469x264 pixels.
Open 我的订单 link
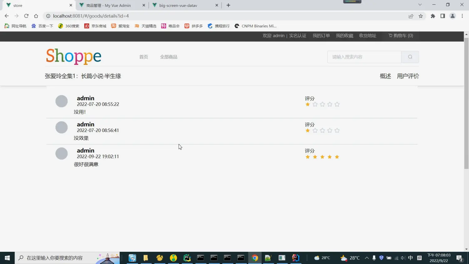pyautogui.click(x=321, y=36)
